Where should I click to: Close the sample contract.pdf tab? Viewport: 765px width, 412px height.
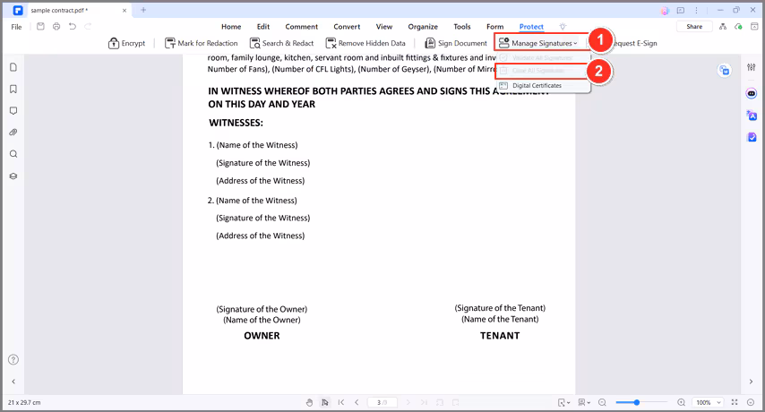[125, 10]
